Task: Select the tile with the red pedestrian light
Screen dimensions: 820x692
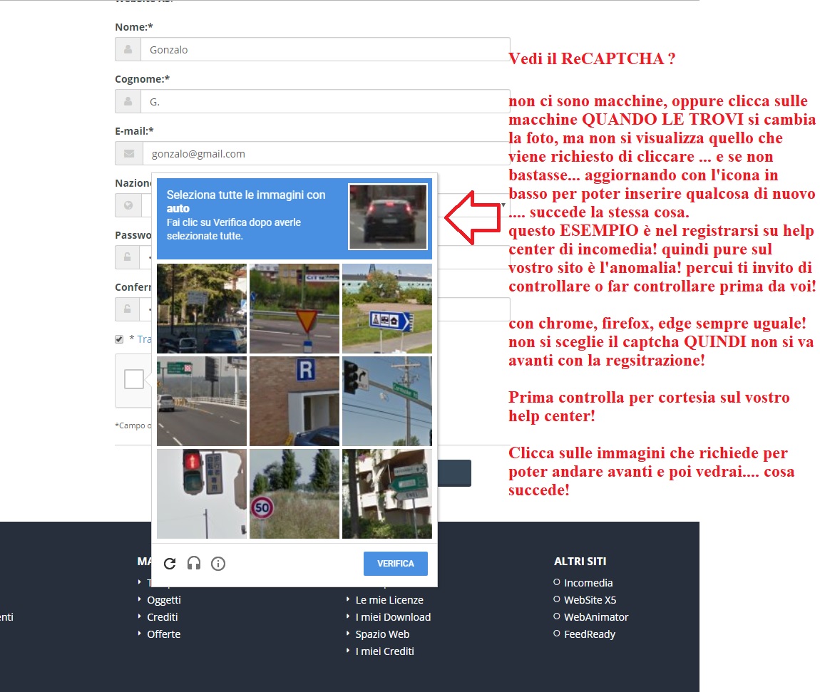Action: point(202,494)
